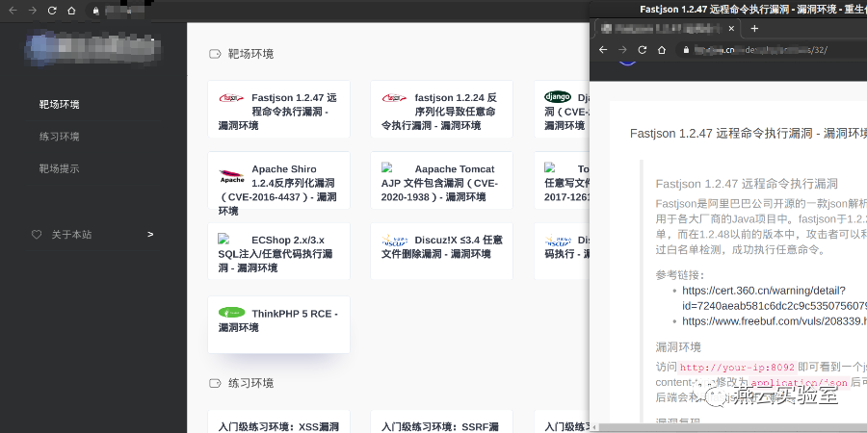Click the green ThinkPHP logo
Screen dimensions: 867x433
[231, 313]
